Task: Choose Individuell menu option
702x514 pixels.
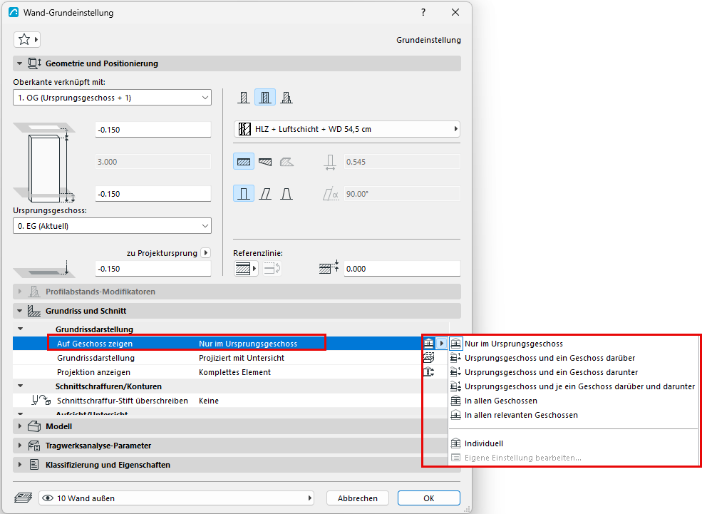Action: [x=574, y=443]
